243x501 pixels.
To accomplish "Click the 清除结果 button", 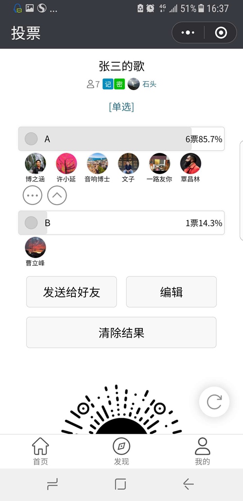I will click(121, 332).
